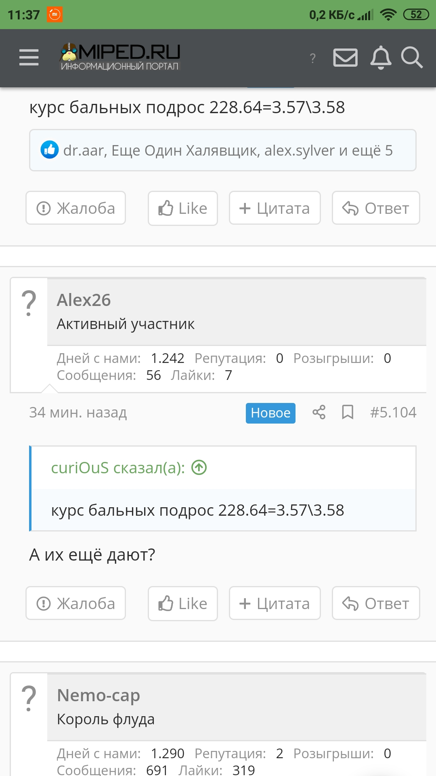Report Alex26's post with Жалоба

pyautogui.click(x=76, y=603)
